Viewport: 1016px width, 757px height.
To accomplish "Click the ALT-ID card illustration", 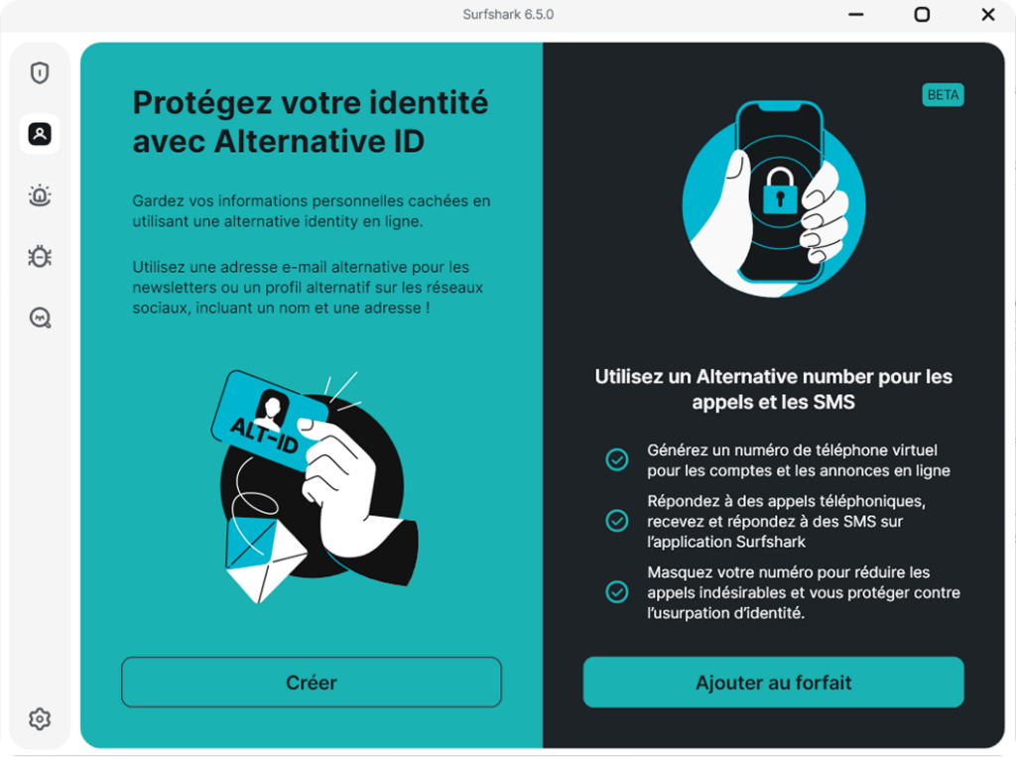I will coord(270,420).
